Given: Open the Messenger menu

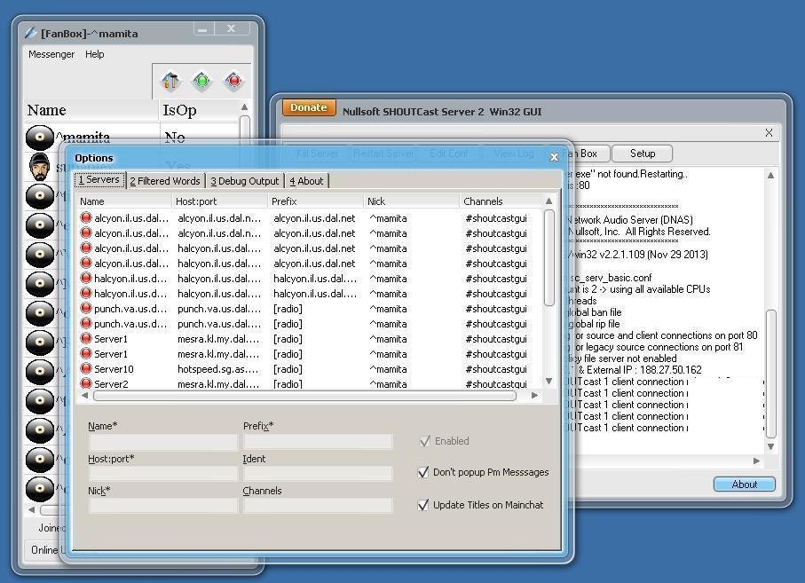Looking at the screenshot, I should point(51,54).
